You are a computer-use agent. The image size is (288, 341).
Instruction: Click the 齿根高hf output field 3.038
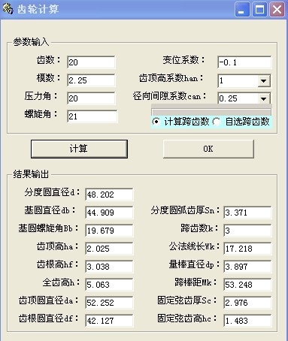(109, 267)
